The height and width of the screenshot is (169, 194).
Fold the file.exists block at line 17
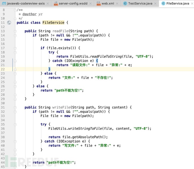[15, 48]
